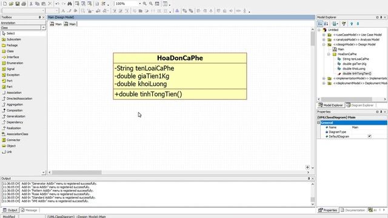Image resolution: width=388 pixels, height=218 pixels.
Task: Open the font size combo box
Action: pyautogui.click(x=52, y=11)
